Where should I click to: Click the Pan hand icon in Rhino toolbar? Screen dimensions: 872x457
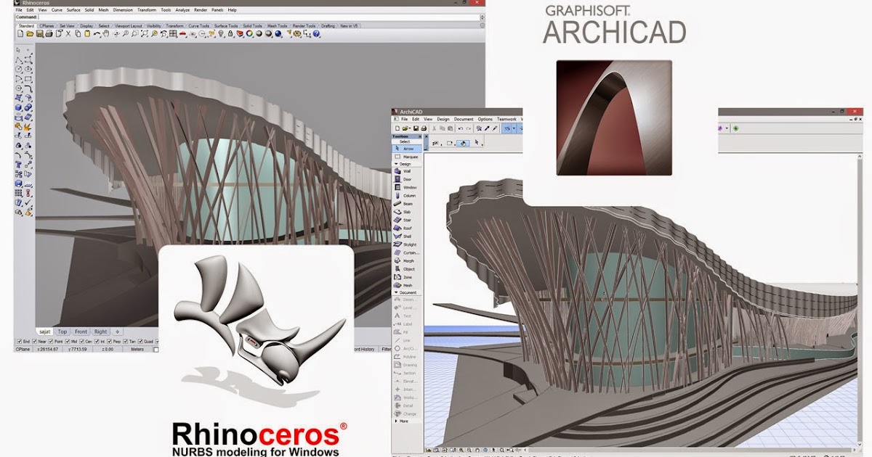[x=105, y=33]
